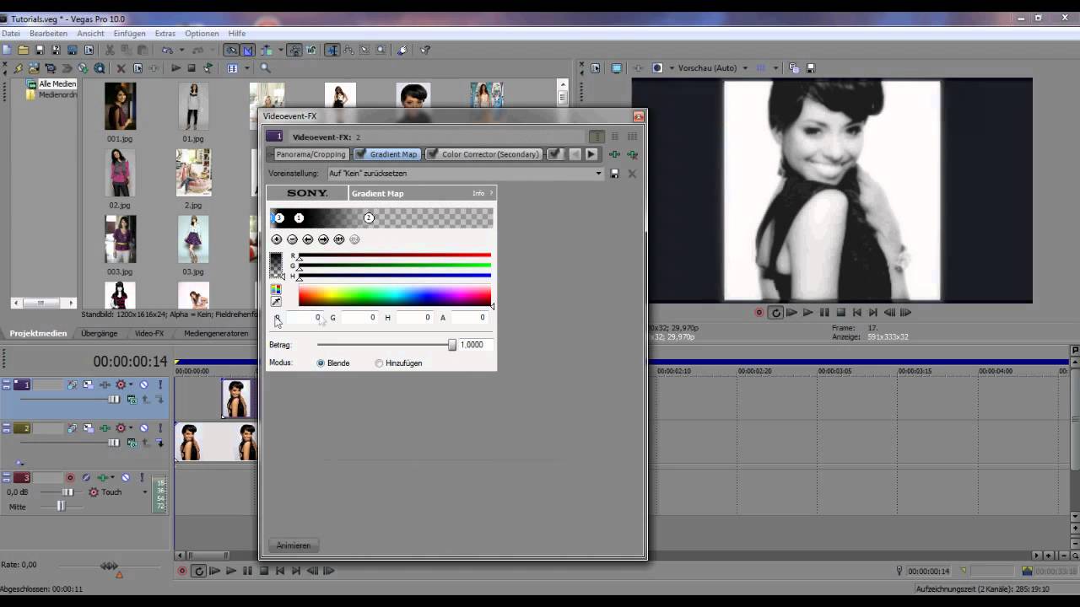Click the loop playback icon in preview

pos(775,313)
